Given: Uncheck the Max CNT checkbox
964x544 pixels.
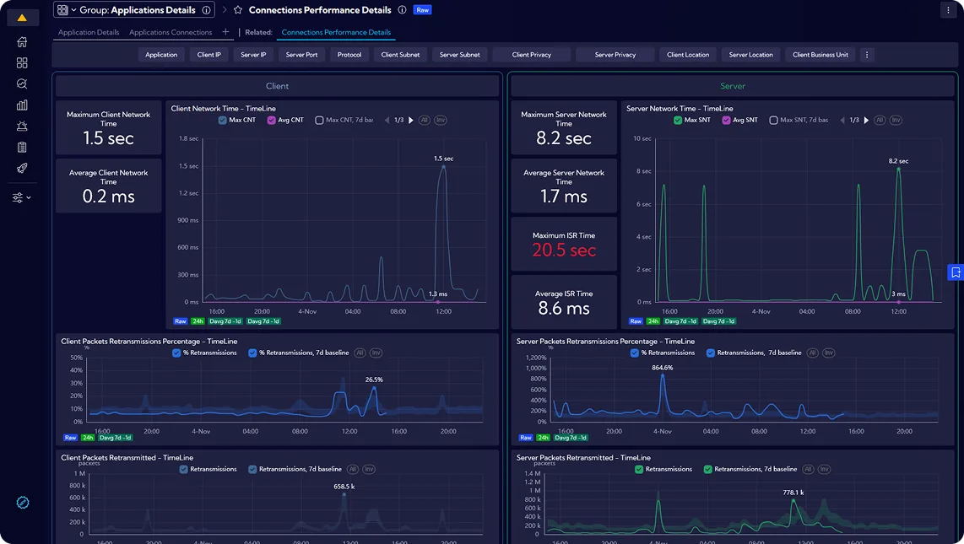Looking at the screenshot, I should (x=222, y=121).
